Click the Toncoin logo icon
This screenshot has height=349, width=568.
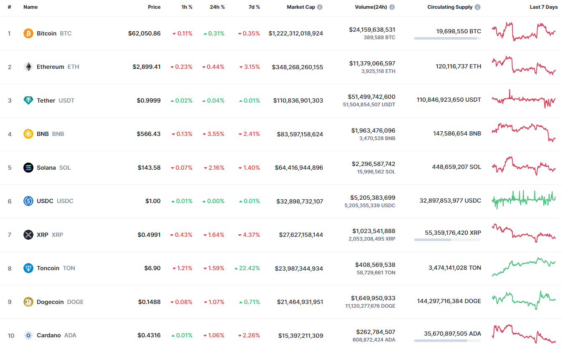(x=28, y=268)
